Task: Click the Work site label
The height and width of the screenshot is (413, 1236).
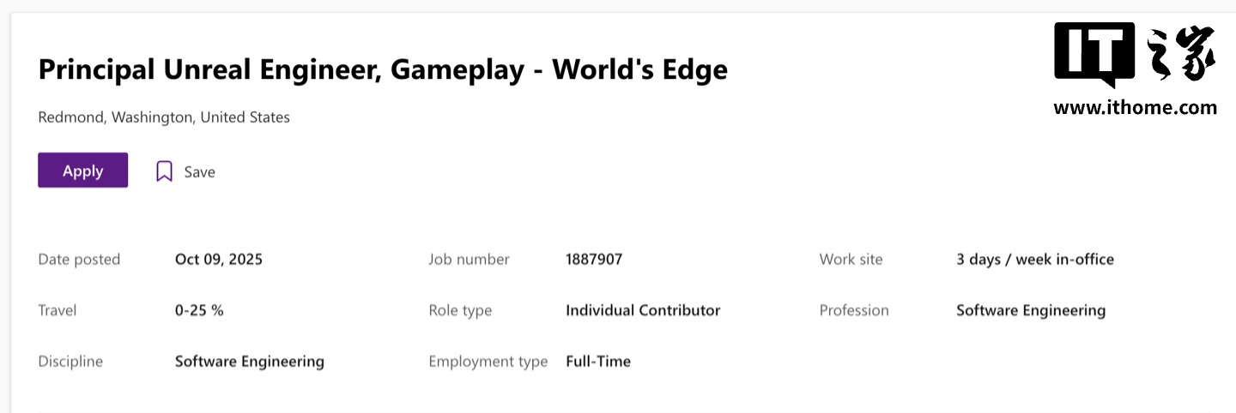Action: coord(851,260)
